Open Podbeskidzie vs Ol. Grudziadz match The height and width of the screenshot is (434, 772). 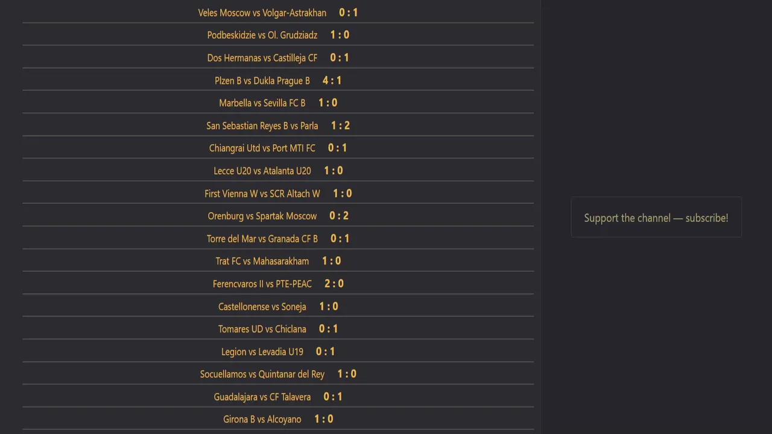tap(262, 35)
